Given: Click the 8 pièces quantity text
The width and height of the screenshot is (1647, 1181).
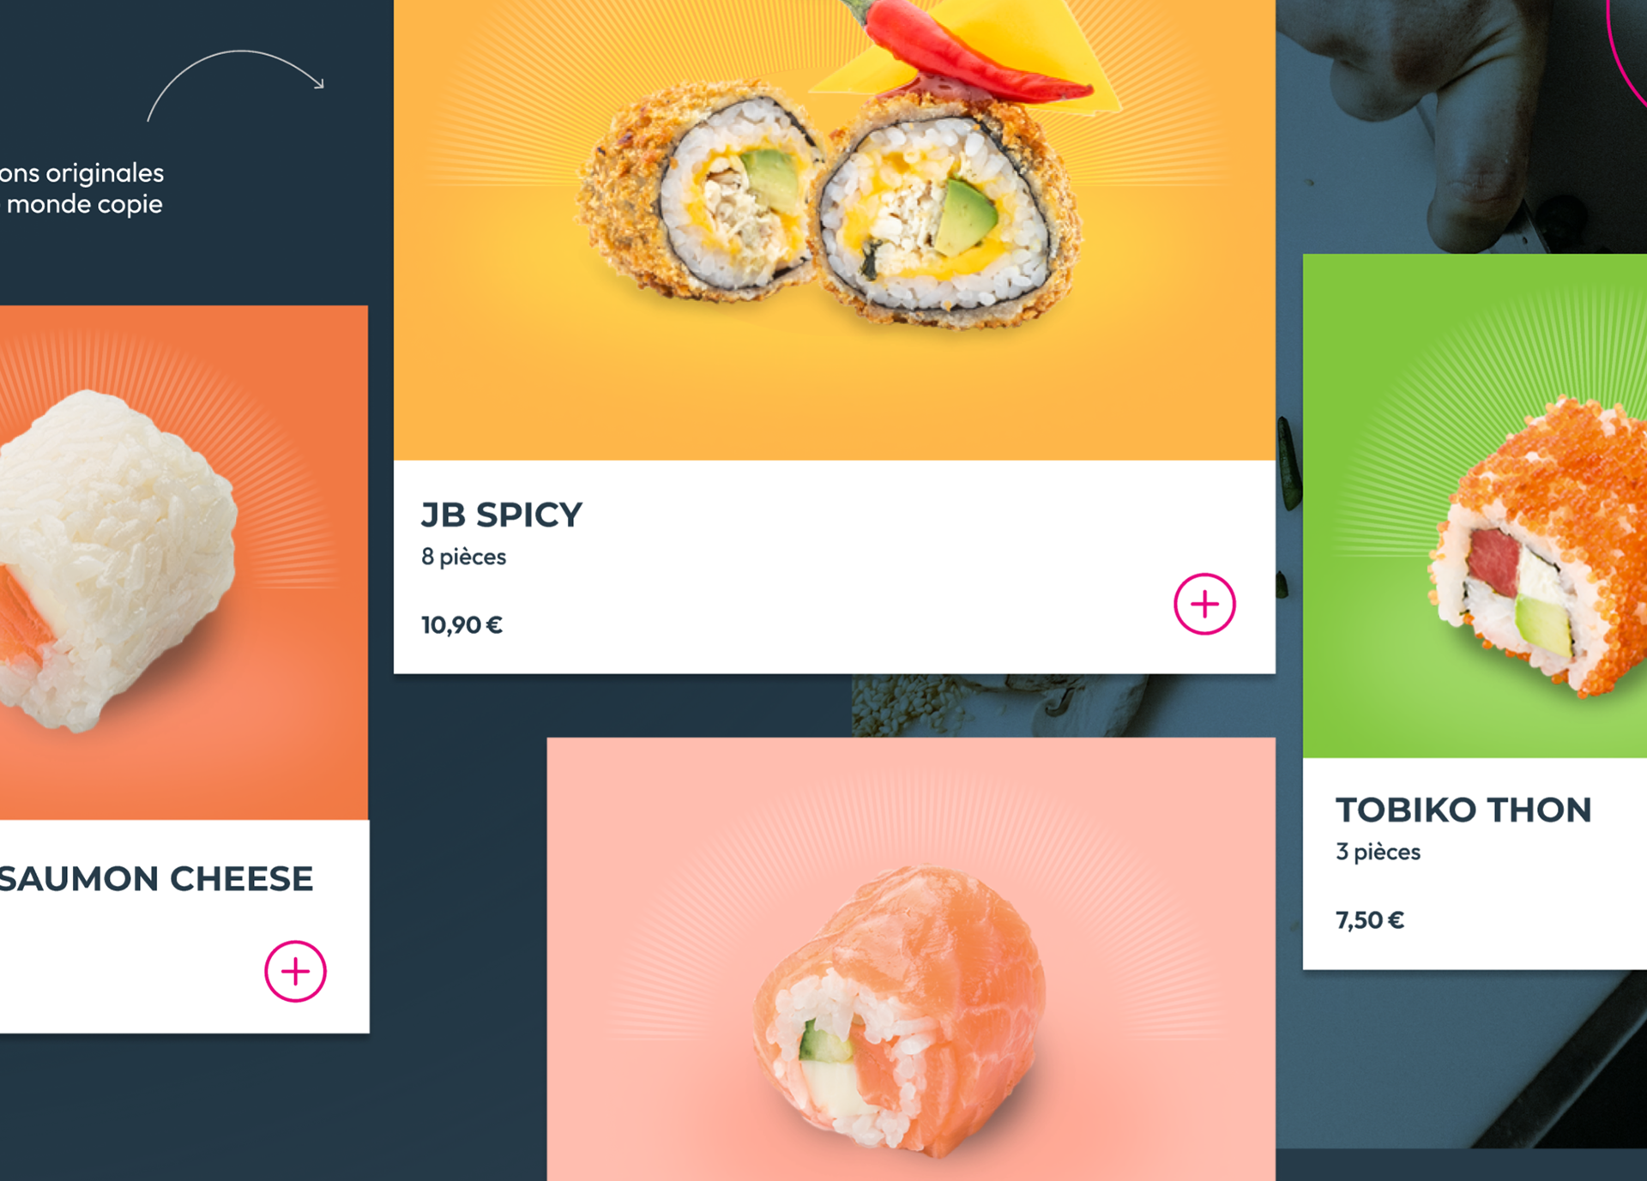Looking at the screenshot, I should point(463,557).
